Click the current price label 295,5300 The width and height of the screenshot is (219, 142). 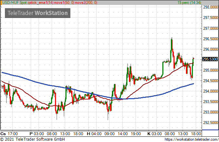tap(210, 59)
